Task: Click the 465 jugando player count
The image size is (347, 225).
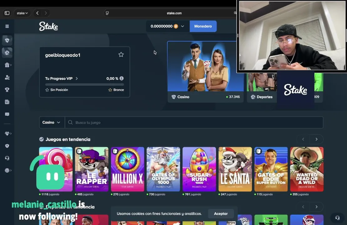Action: tap(85, 194)
